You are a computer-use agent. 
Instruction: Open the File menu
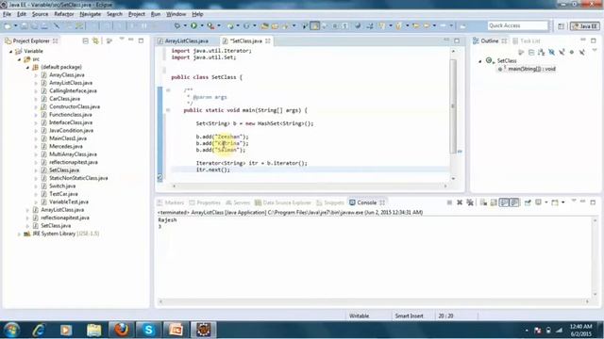(7, 14)
